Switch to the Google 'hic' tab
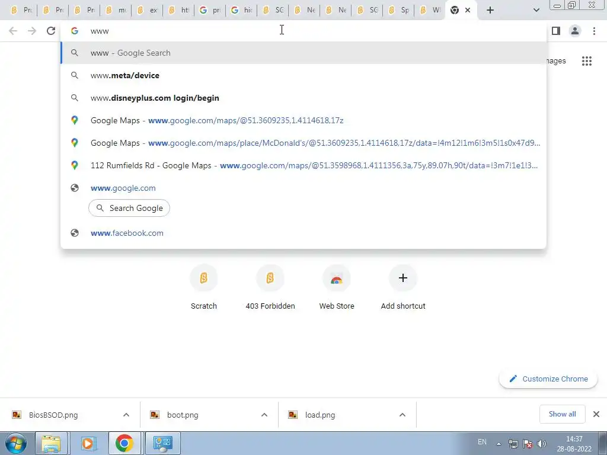 click(242, 10)
